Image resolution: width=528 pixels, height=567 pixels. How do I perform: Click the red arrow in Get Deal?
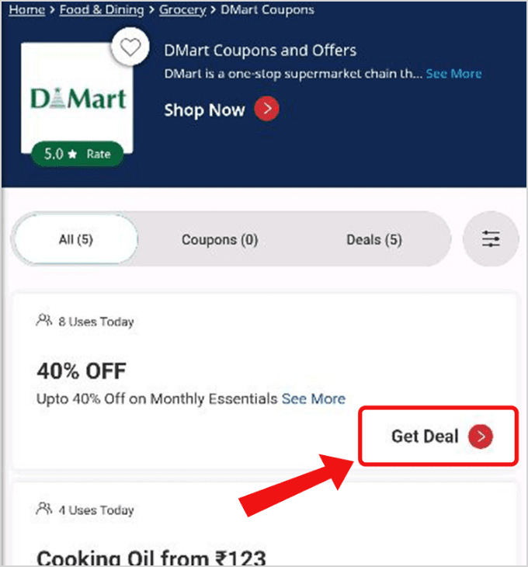481,436
